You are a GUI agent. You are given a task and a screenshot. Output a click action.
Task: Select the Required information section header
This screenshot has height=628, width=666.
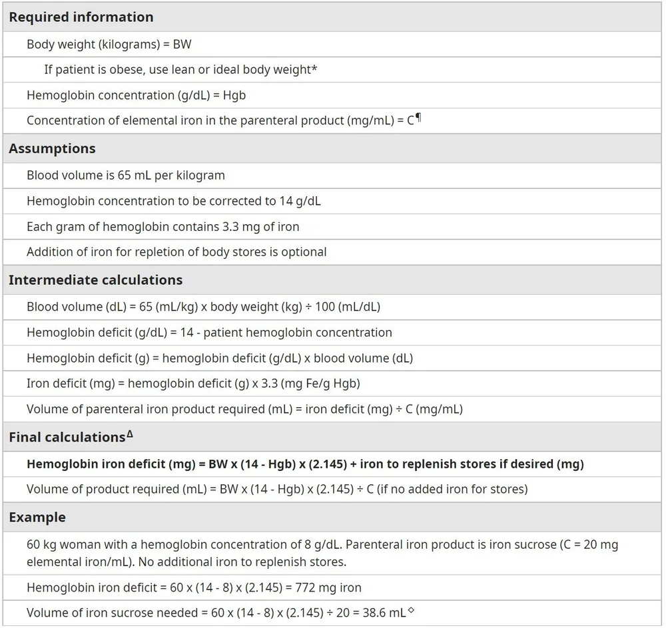tap(81, 17)
